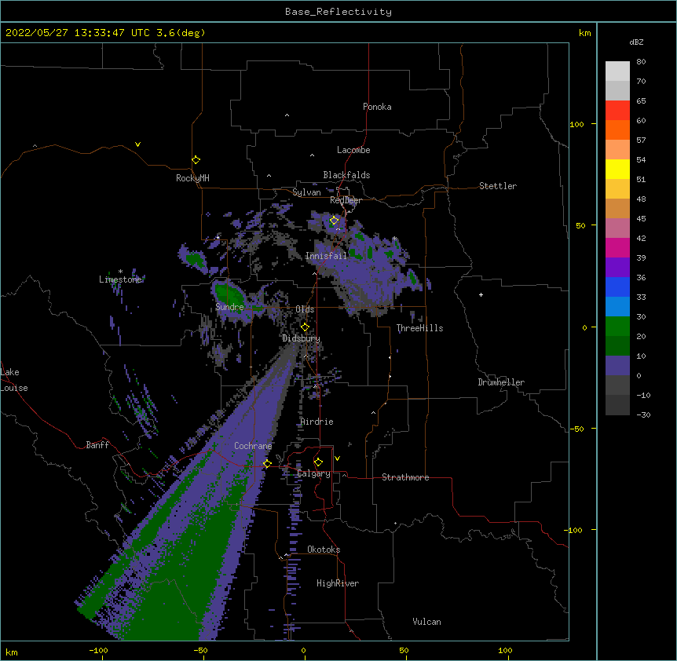Image resolution: width=677 pixels, height=661 pixels.
Task: Click the light gray 80 dBZ legend swatch
Action: point(617,71)
